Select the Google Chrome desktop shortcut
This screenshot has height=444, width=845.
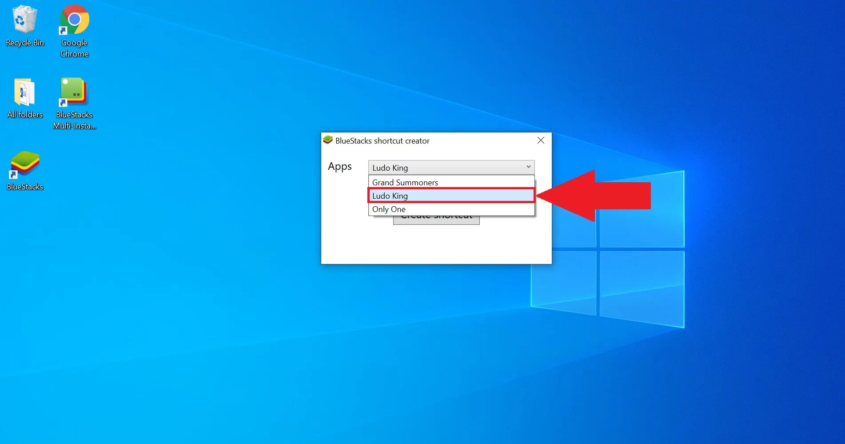[74, 31]
